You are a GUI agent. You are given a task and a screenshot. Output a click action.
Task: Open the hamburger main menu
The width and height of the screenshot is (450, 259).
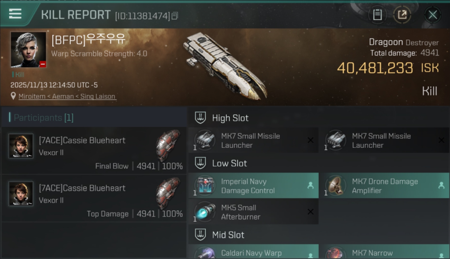(x=15, y=14)
